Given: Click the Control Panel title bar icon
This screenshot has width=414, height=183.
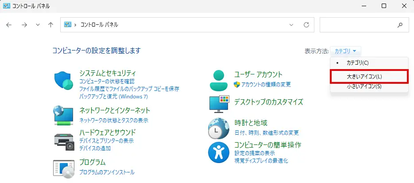Looking at the screenshot, I should (6, 6).
